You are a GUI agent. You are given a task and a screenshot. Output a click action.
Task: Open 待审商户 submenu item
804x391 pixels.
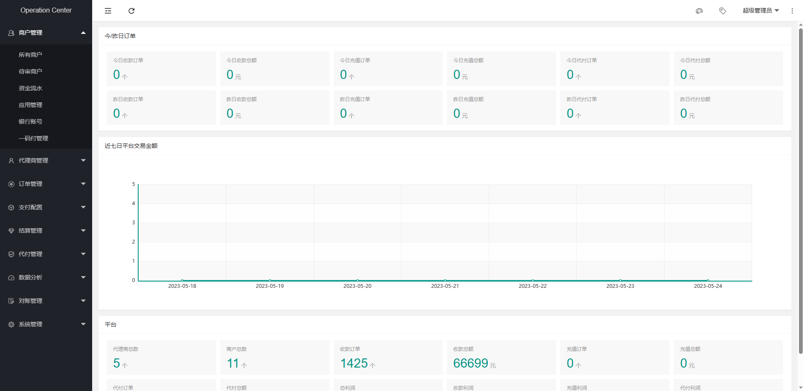pos(46,71)
